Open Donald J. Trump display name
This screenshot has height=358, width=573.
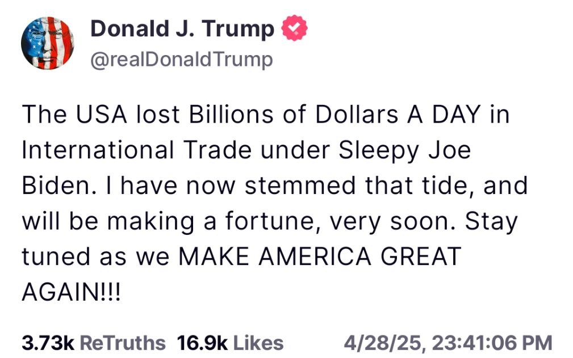[182, 29]
